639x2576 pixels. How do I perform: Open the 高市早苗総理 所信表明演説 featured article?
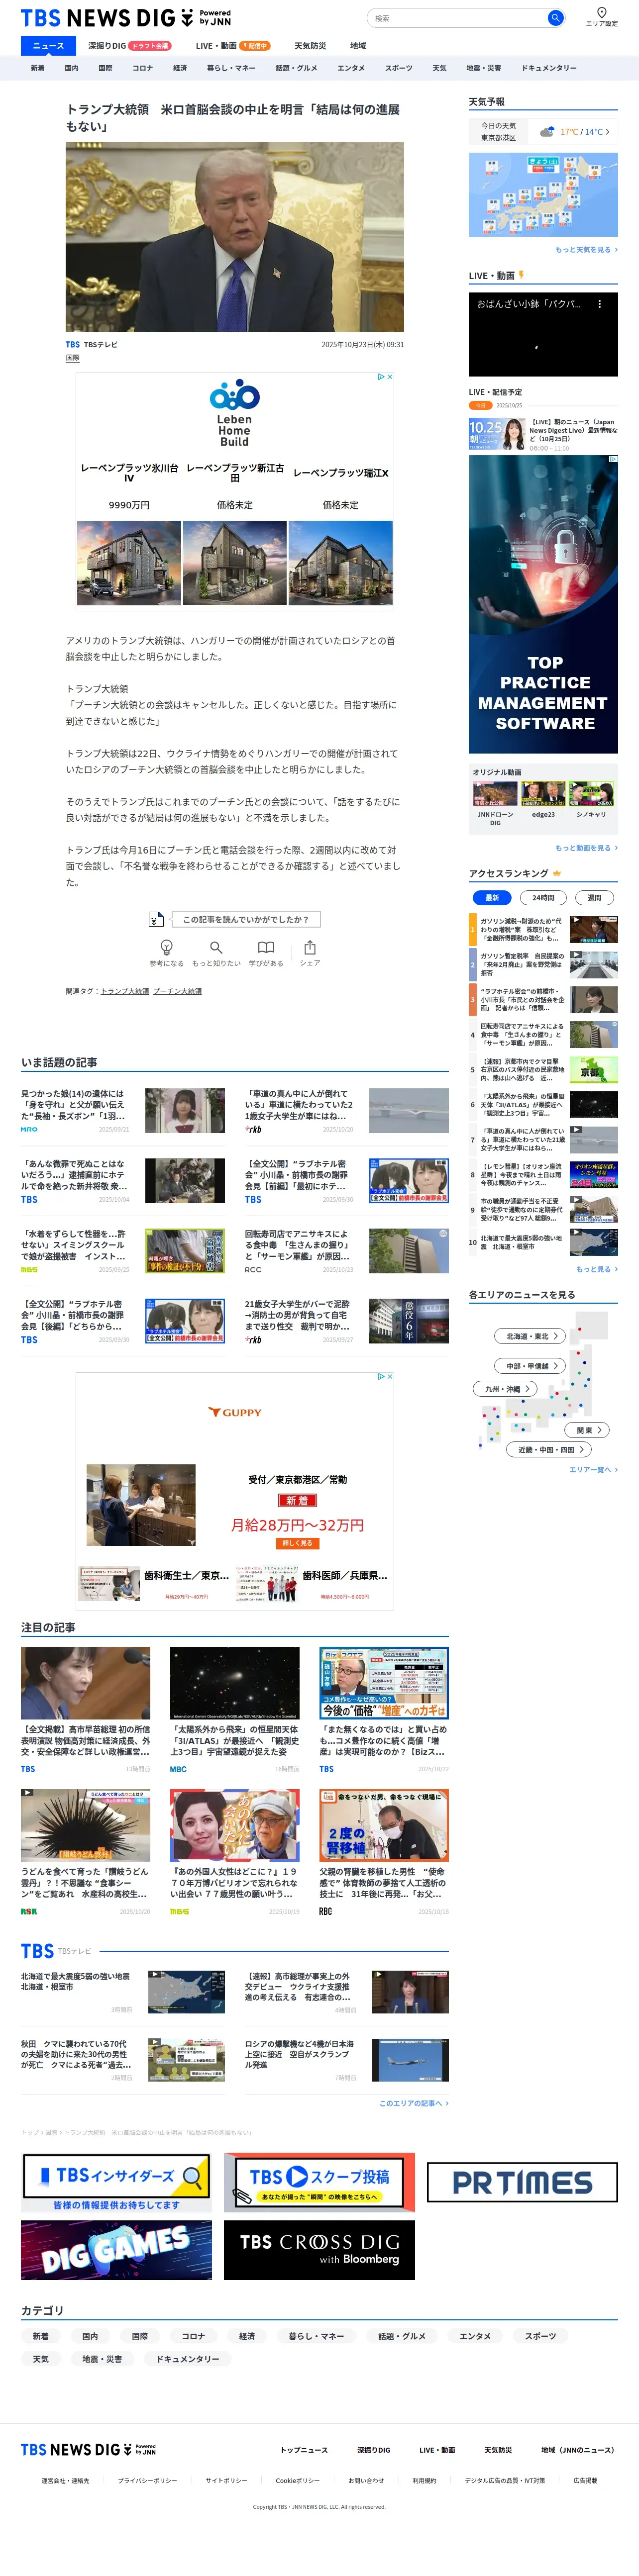(x=86, y=1710)
